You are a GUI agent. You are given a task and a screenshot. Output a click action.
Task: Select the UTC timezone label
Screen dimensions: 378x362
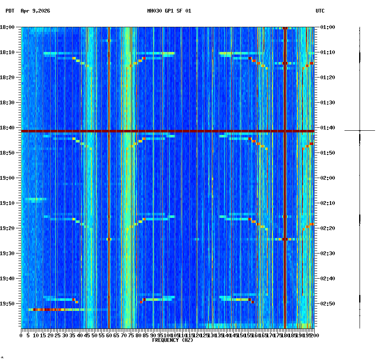tap(320, 12)
